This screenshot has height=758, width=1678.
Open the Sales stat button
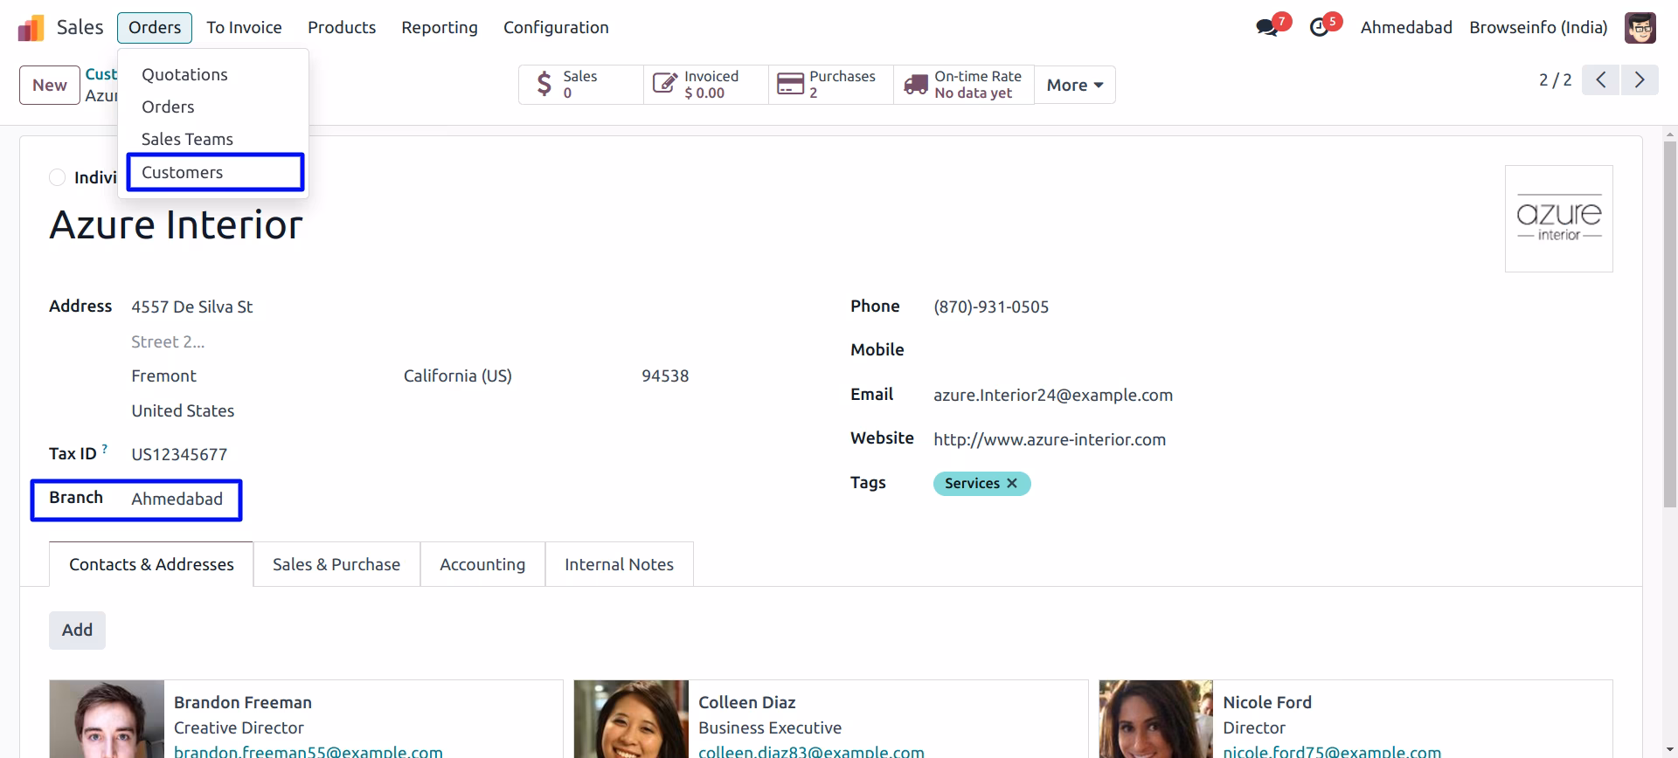tap(581, 85)
